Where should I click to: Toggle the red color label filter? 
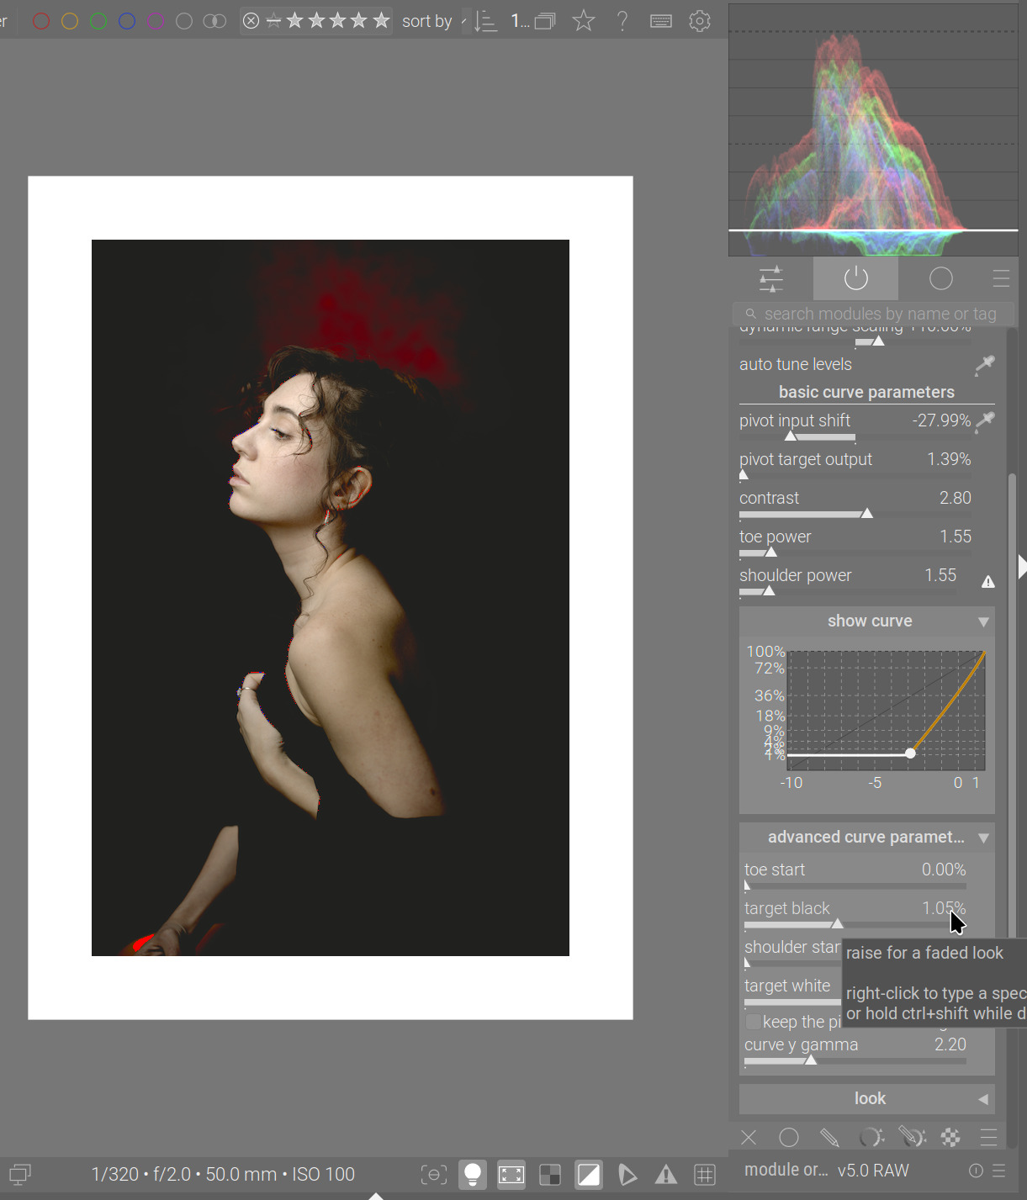point(40,21)
